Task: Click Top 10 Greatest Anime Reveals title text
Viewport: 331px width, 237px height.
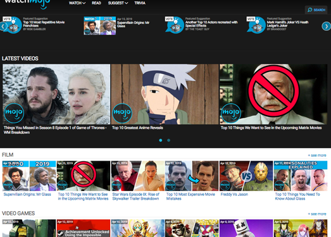Action: tap(137, 128)
